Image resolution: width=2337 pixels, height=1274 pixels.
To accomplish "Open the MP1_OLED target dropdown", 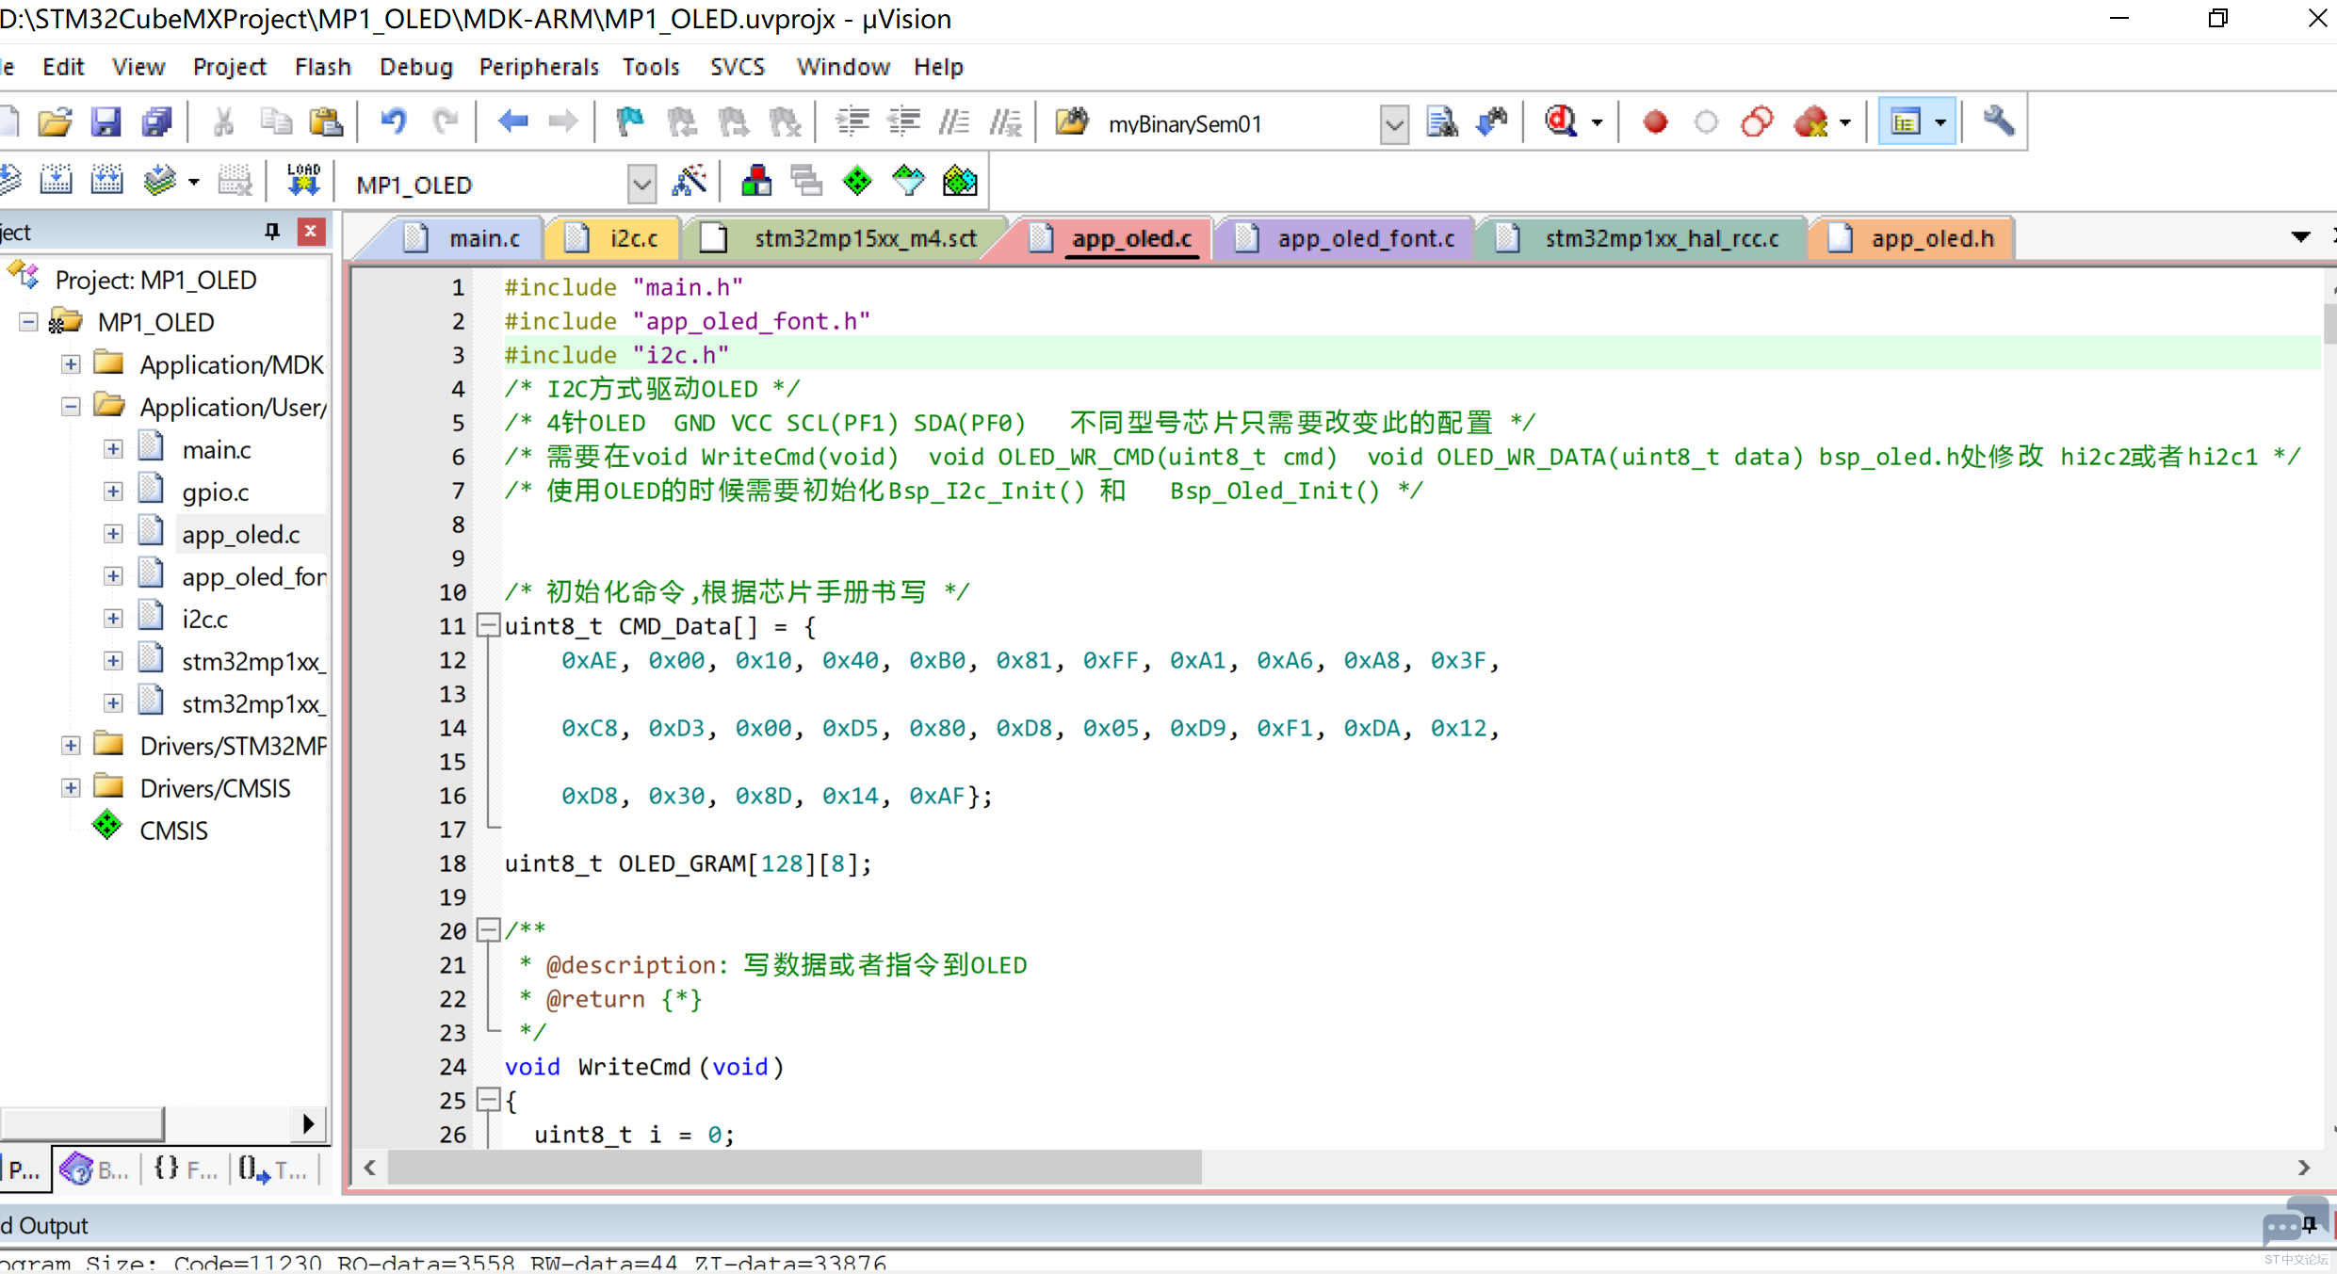I will point(641,184).
